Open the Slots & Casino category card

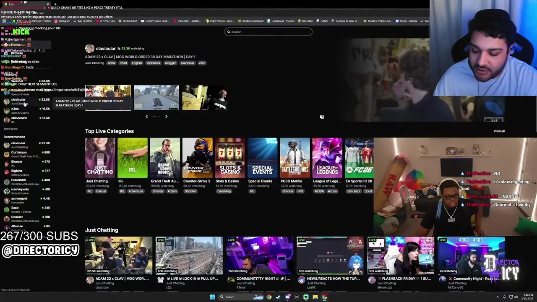click(230, 158)
